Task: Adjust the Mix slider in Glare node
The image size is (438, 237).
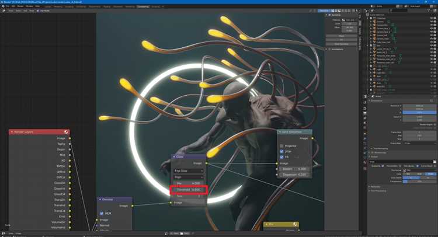Action: point(189,183)
